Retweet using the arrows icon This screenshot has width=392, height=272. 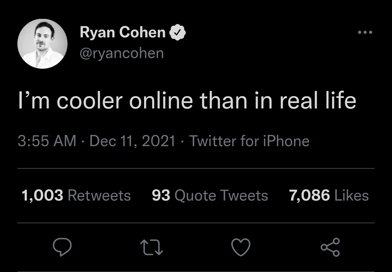click(151, 247)
